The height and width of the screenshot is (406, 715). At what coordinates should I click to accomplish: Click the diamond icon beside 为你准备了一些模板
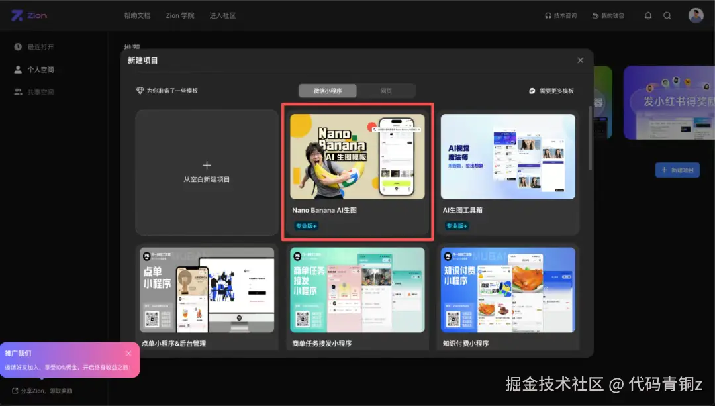(x=140, y=91)
